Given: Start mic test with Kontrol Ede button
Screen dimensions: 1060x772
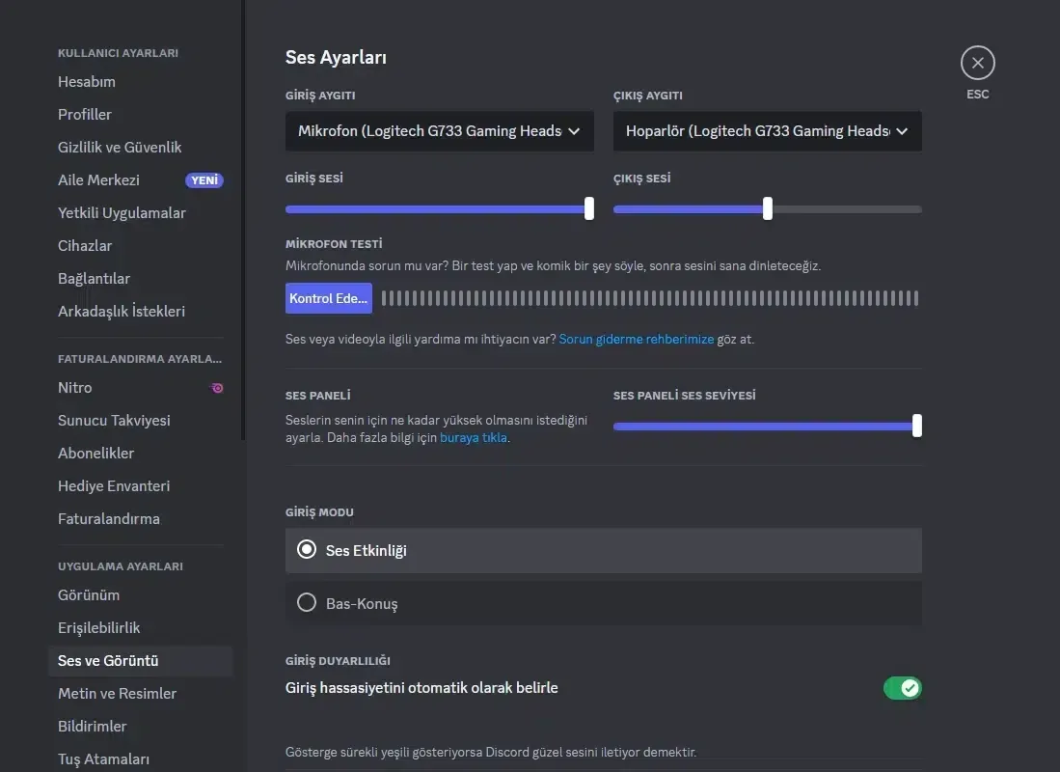Looking at the screenshot, I should (x=329, y=298).
